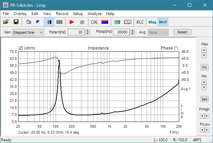
Task: Open the Overlay menu
Action: pyautogui.click(x=20, y=14)
